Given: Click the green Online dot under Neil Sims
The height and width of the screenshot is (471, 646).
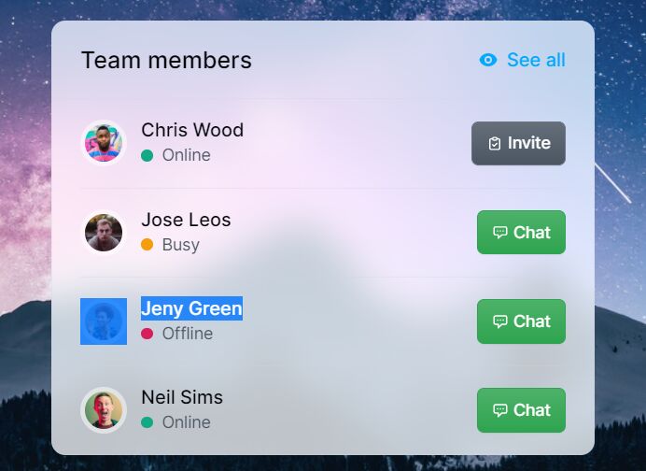Looking at the screenshot, I should tap(147, 422).
